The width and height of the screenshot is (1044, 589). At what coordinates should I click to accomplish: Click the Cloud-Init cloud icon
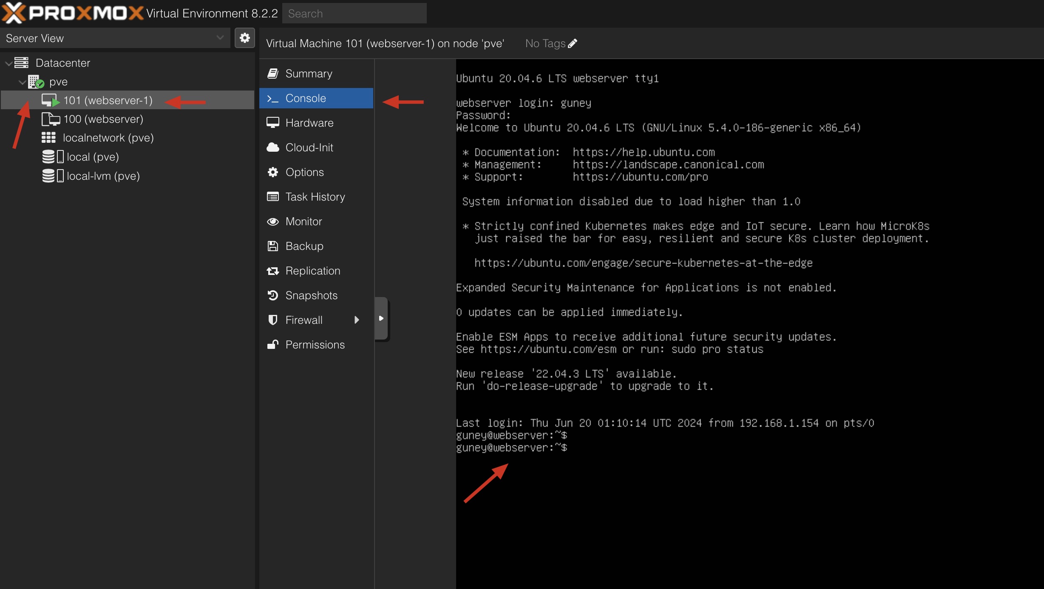272,147
